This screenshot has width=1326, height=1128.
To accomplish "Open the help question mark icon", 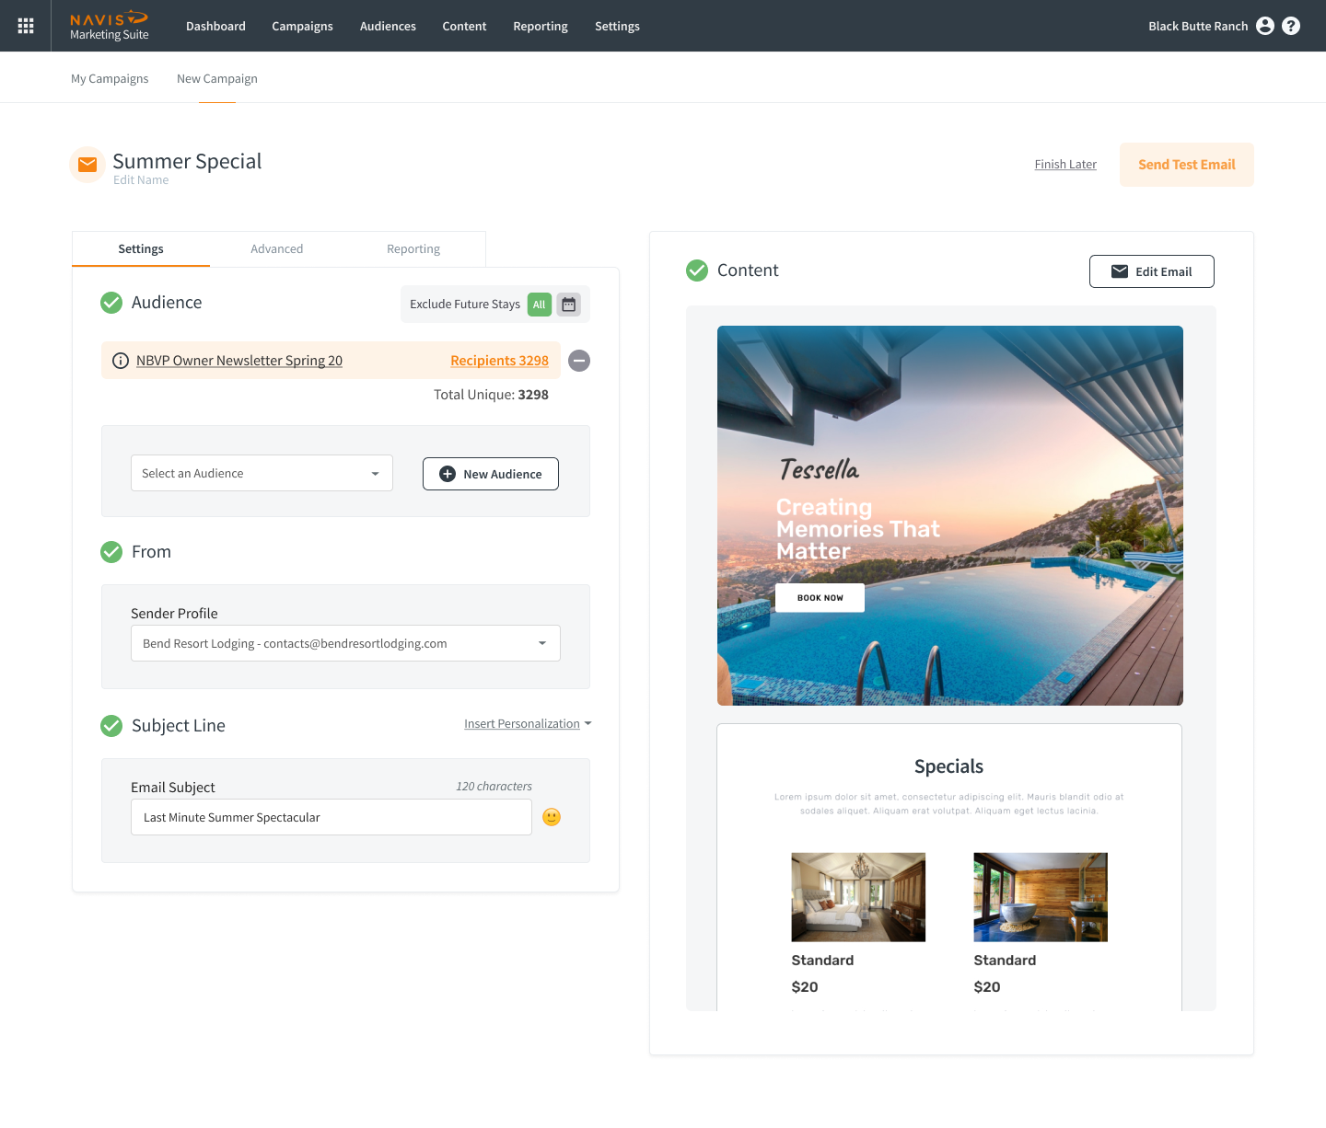I will (x=1291, y=26).
